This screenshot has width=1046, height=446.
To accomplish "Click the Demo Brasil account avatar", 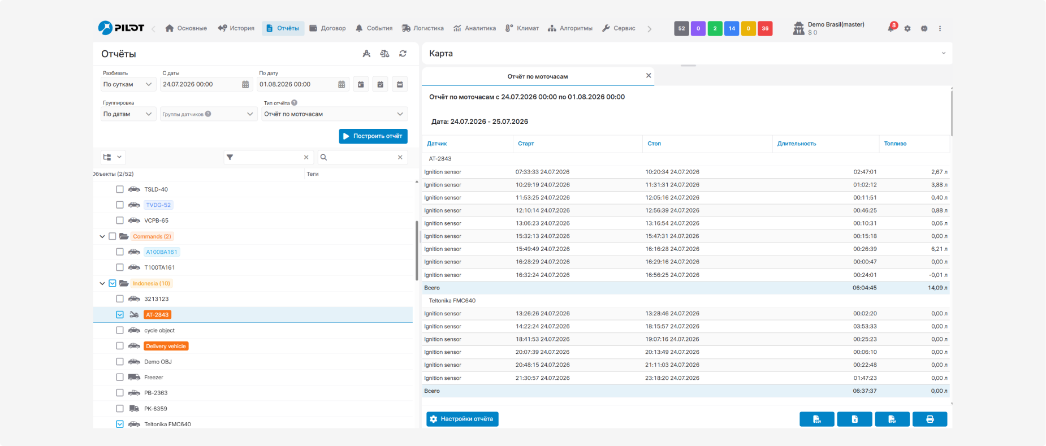I will [x=798, y=28].
